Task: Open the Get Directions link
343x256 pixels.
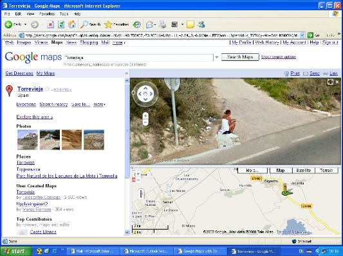Action: 19,74
